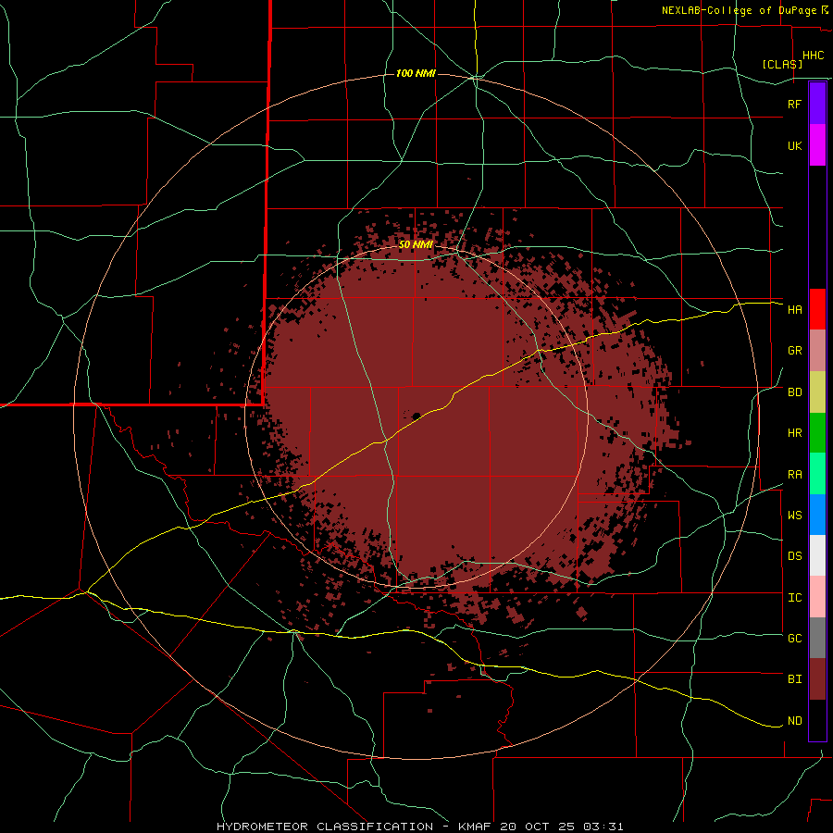833x833 pixels.
Task: Click the "BD" legend label
Action: [x=794, y=392]
